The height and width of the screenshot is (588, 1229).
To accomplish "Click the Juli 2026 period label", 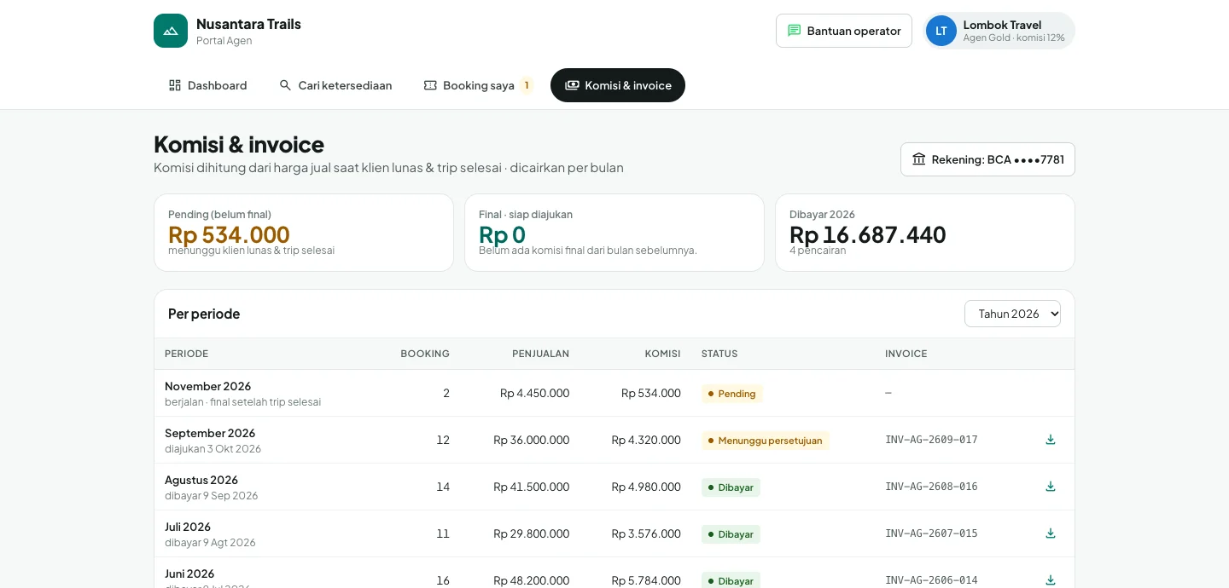I will (x=188, y=527).
